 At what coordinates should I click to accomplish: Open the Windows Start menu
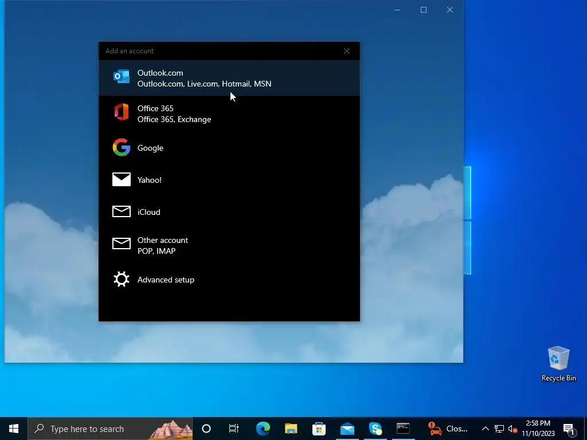14,429
